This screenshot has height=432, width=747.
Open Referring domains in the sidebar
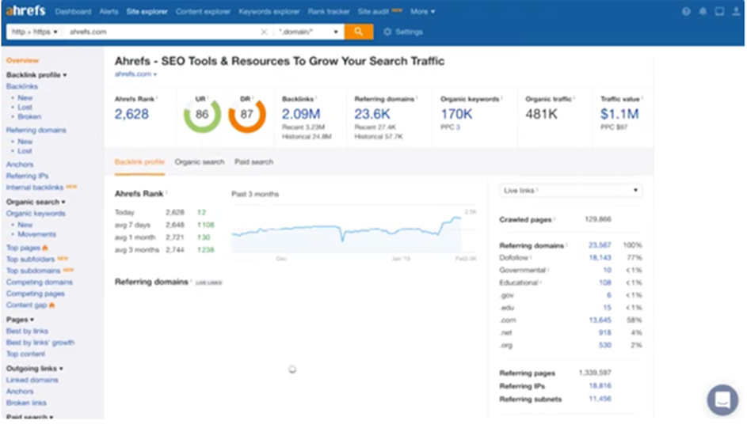coord(36,131)
